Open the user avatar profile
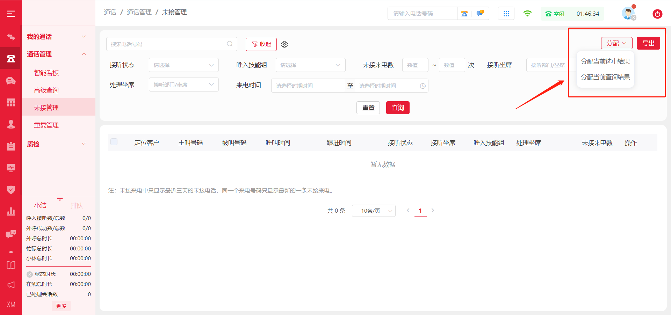The width and height of the screenshot is (671, 315). click(628, 14)
